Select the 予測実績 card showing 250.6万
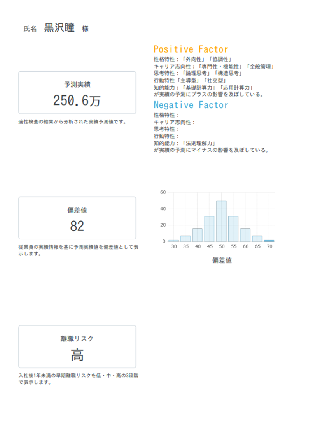Screen dimensions: 336x438 [77, 93]
